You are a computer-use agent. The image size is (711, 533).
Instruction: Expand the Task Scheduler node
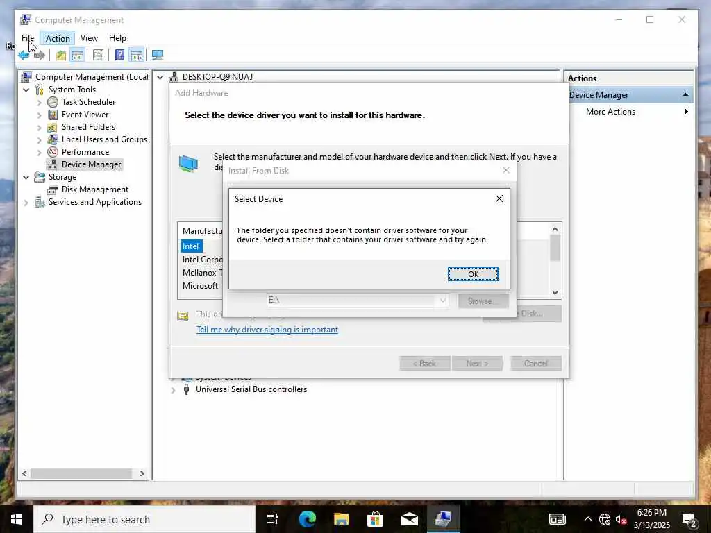(x=40, y=103)
